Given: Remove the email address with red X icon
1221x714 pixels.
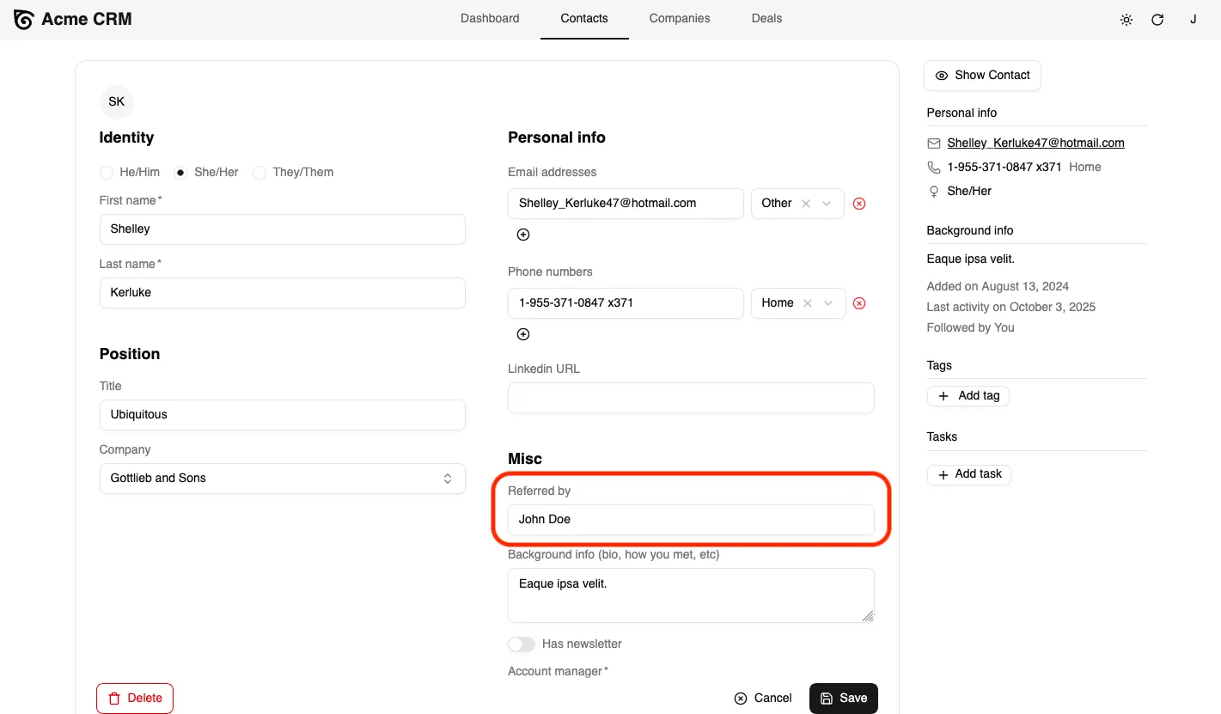Looking at the screenshot, I should [x=858, y=204].
